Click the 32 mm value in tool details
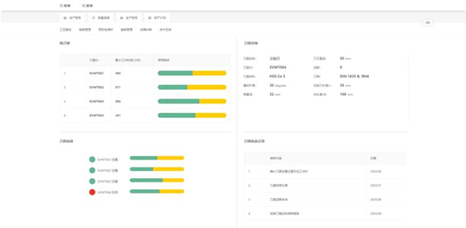466x228 pixels. (275, 94)
